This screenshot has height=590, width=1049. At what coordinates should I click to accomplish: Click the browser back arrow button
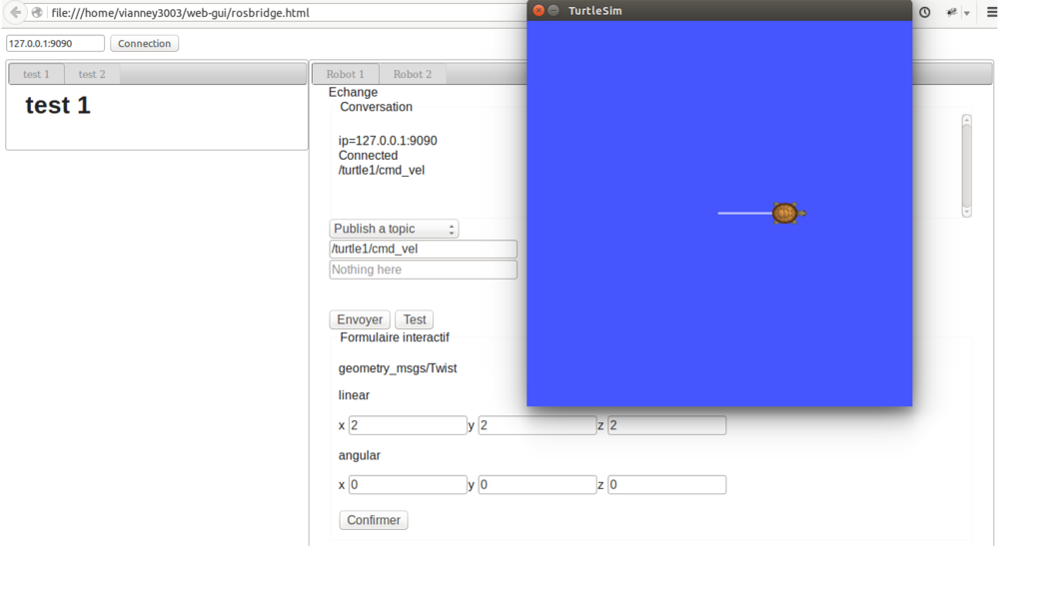click(x=16, y=13)
